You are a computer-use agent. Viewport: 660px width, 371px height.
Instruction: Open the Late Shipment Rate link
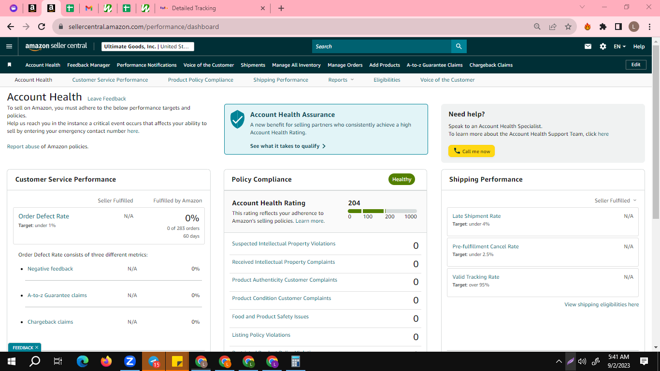(x=476, y=216)
